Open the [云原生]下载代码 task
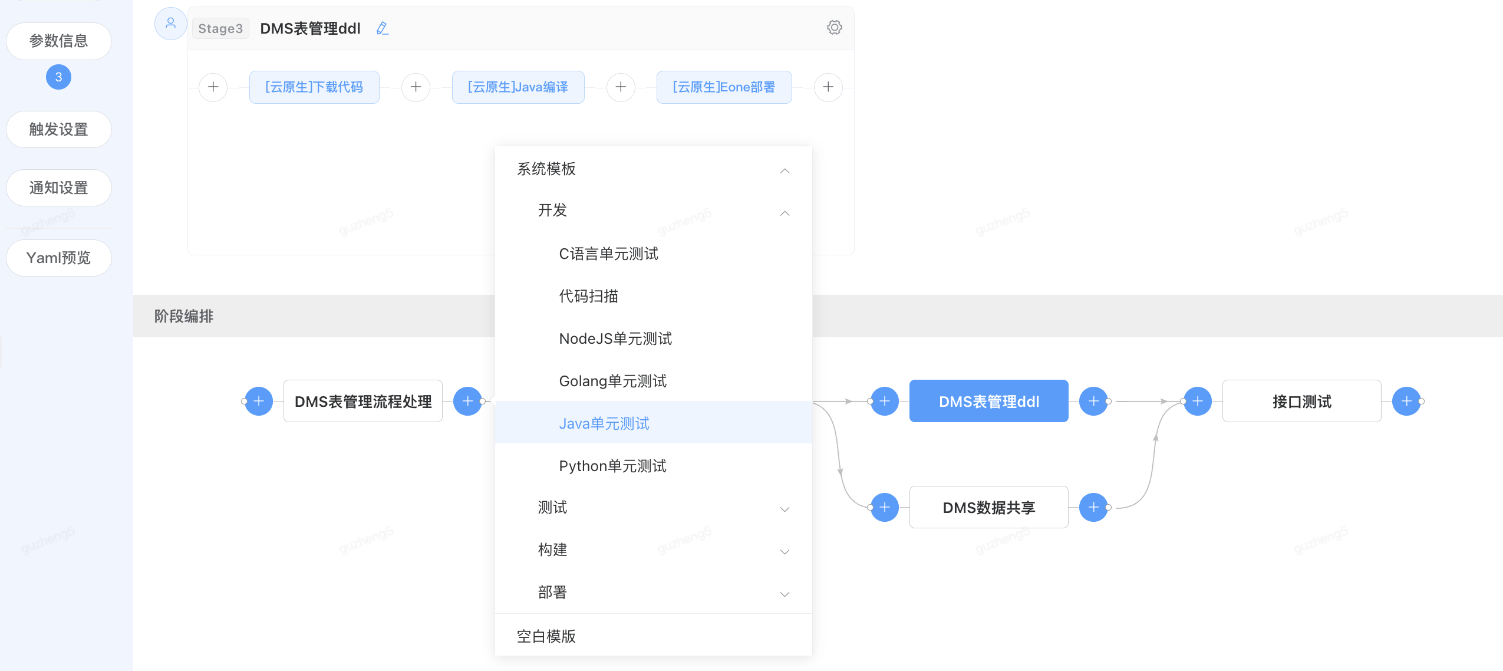 [314, 87]
